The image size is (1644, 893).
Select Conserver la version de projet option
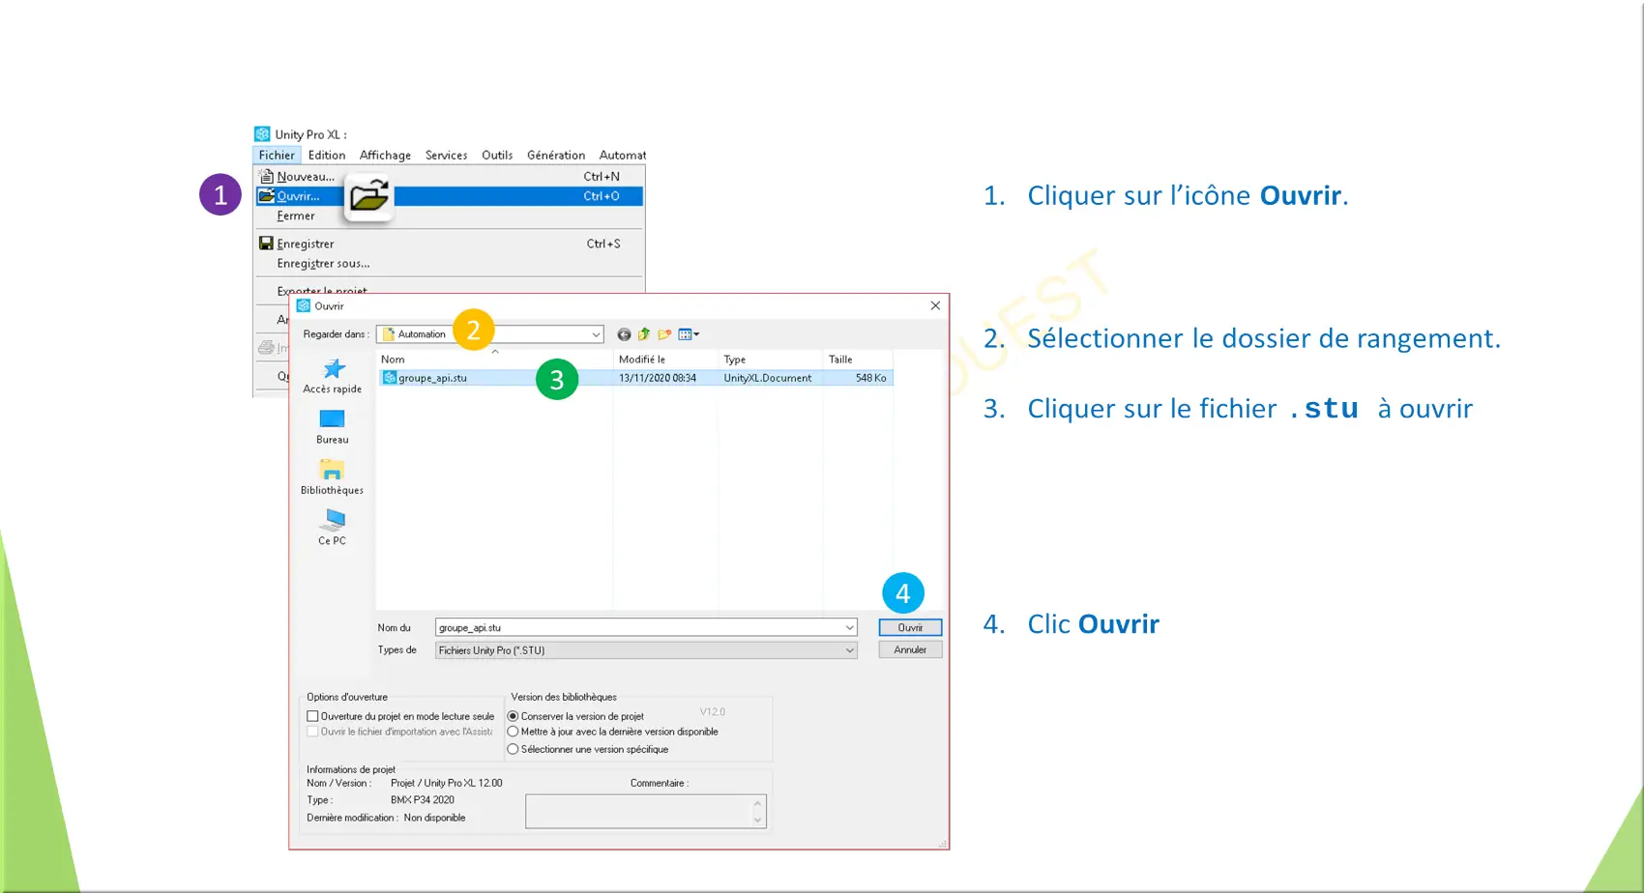click(x=514, y=716)
